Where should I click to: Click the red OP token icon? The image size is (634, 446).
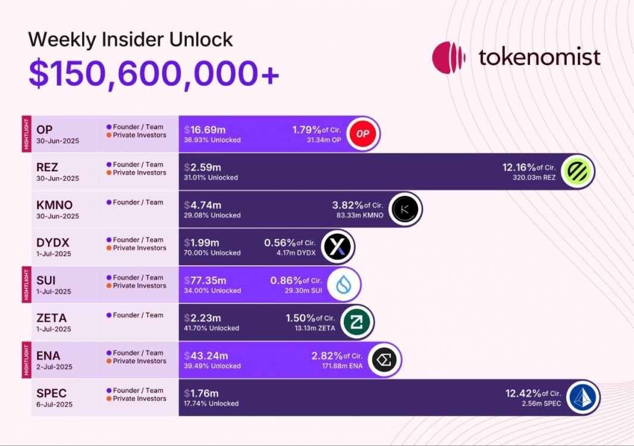[362, 134]
